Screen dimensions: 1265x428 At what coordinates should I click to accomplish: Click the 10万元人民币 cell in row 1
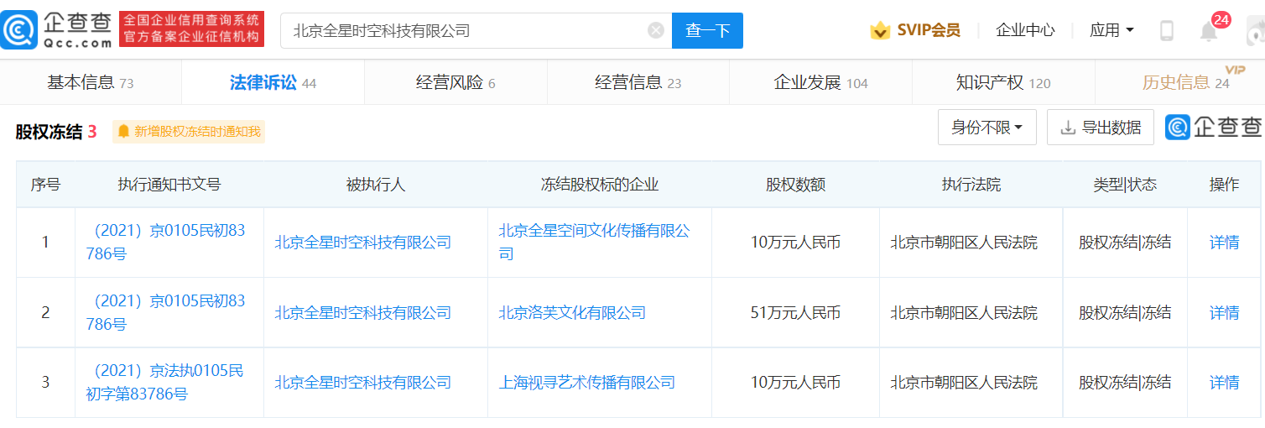click(x=795, y=243)
